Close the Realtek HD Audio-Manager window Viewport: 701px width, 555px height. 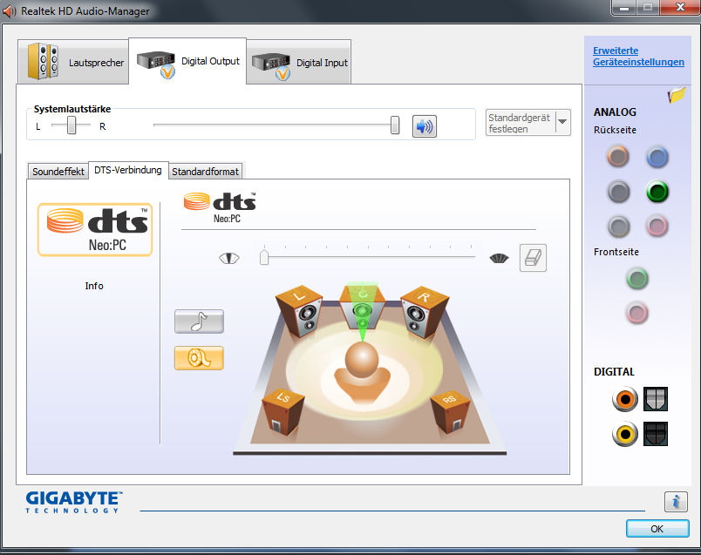(680, 8)
